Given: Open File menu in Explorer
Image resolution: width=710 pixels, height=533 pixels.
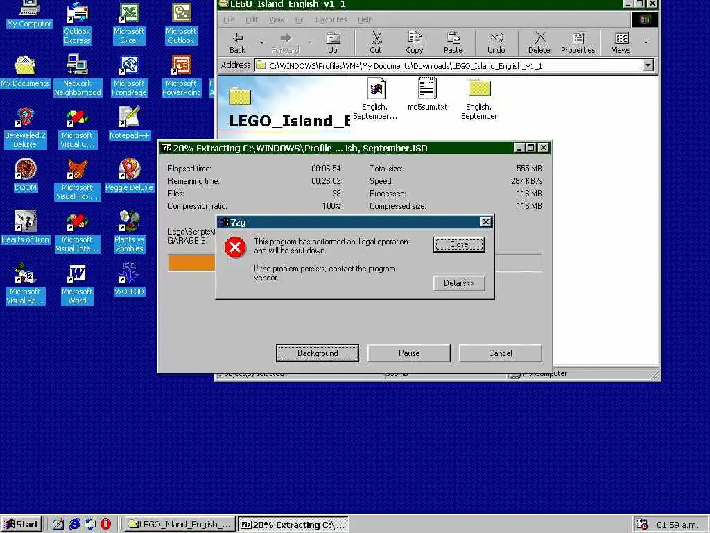Looking at the screenshot, I should point(229,19).
